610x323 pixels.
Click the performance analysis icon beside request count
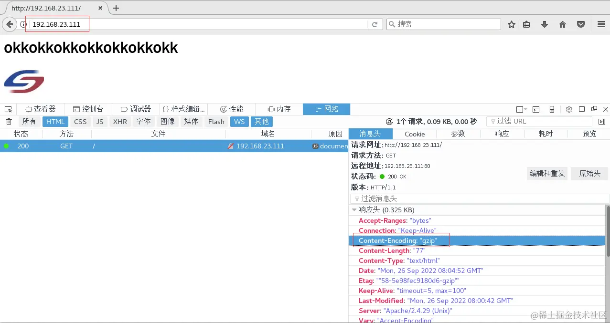[x=389, y=122]
